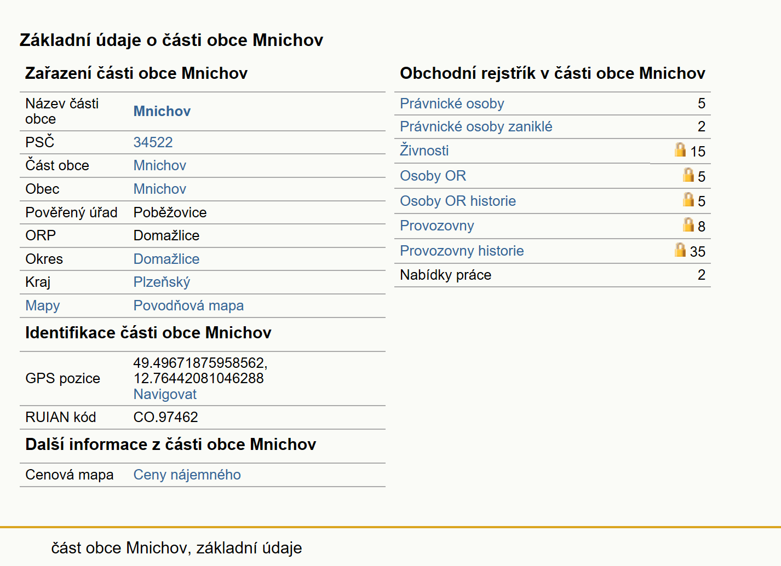Image resolution: width=781 pixels, height=566 pixels.
Task: Open postal code 34522 link
Action: [153, 142]
